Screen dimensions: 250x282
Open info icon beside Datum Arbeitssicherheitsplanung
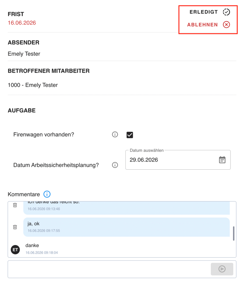point(115,165)
